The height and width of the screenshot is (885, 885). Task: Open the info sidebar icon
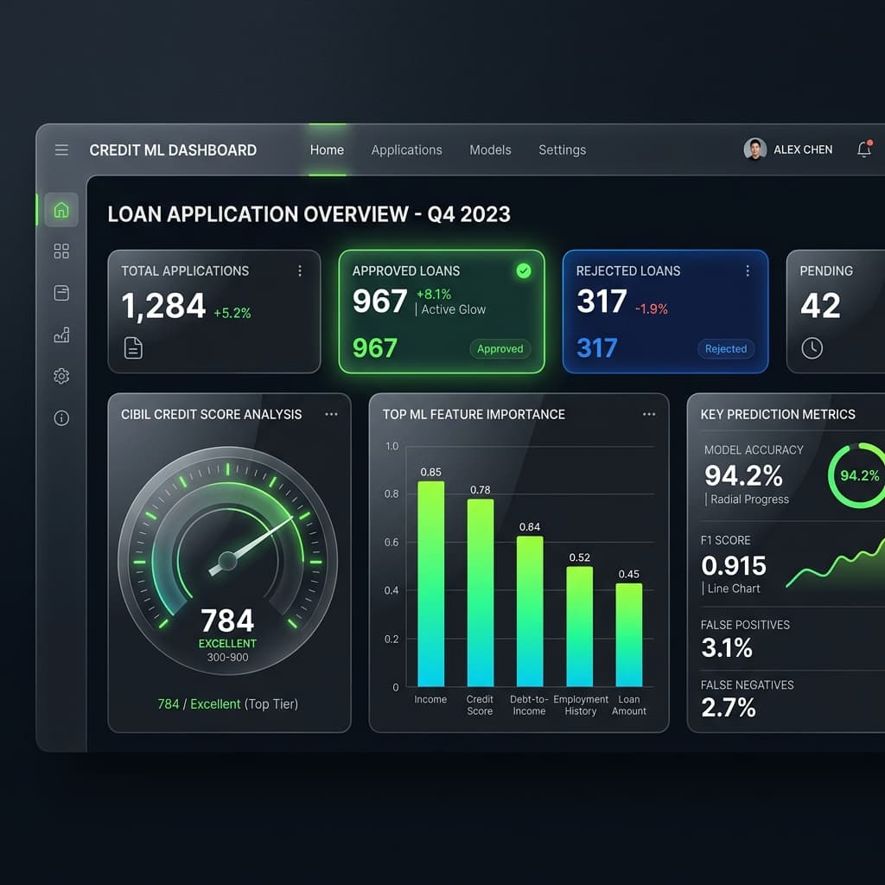pyautogui.click(x=61, y=418)
